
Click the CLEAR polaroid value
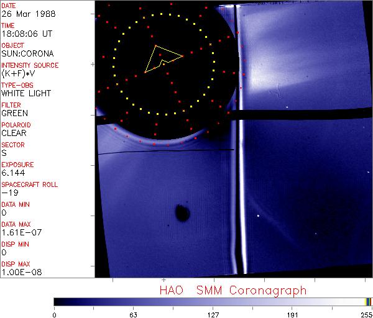14,134
